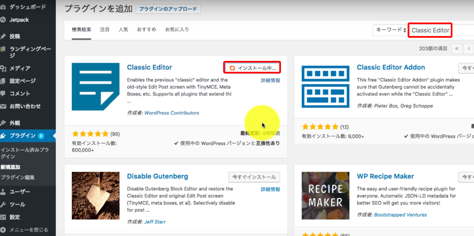The width and height of the screenshot is (474, 236).
Task: Click the plugin search field
Action: [441, 30]
